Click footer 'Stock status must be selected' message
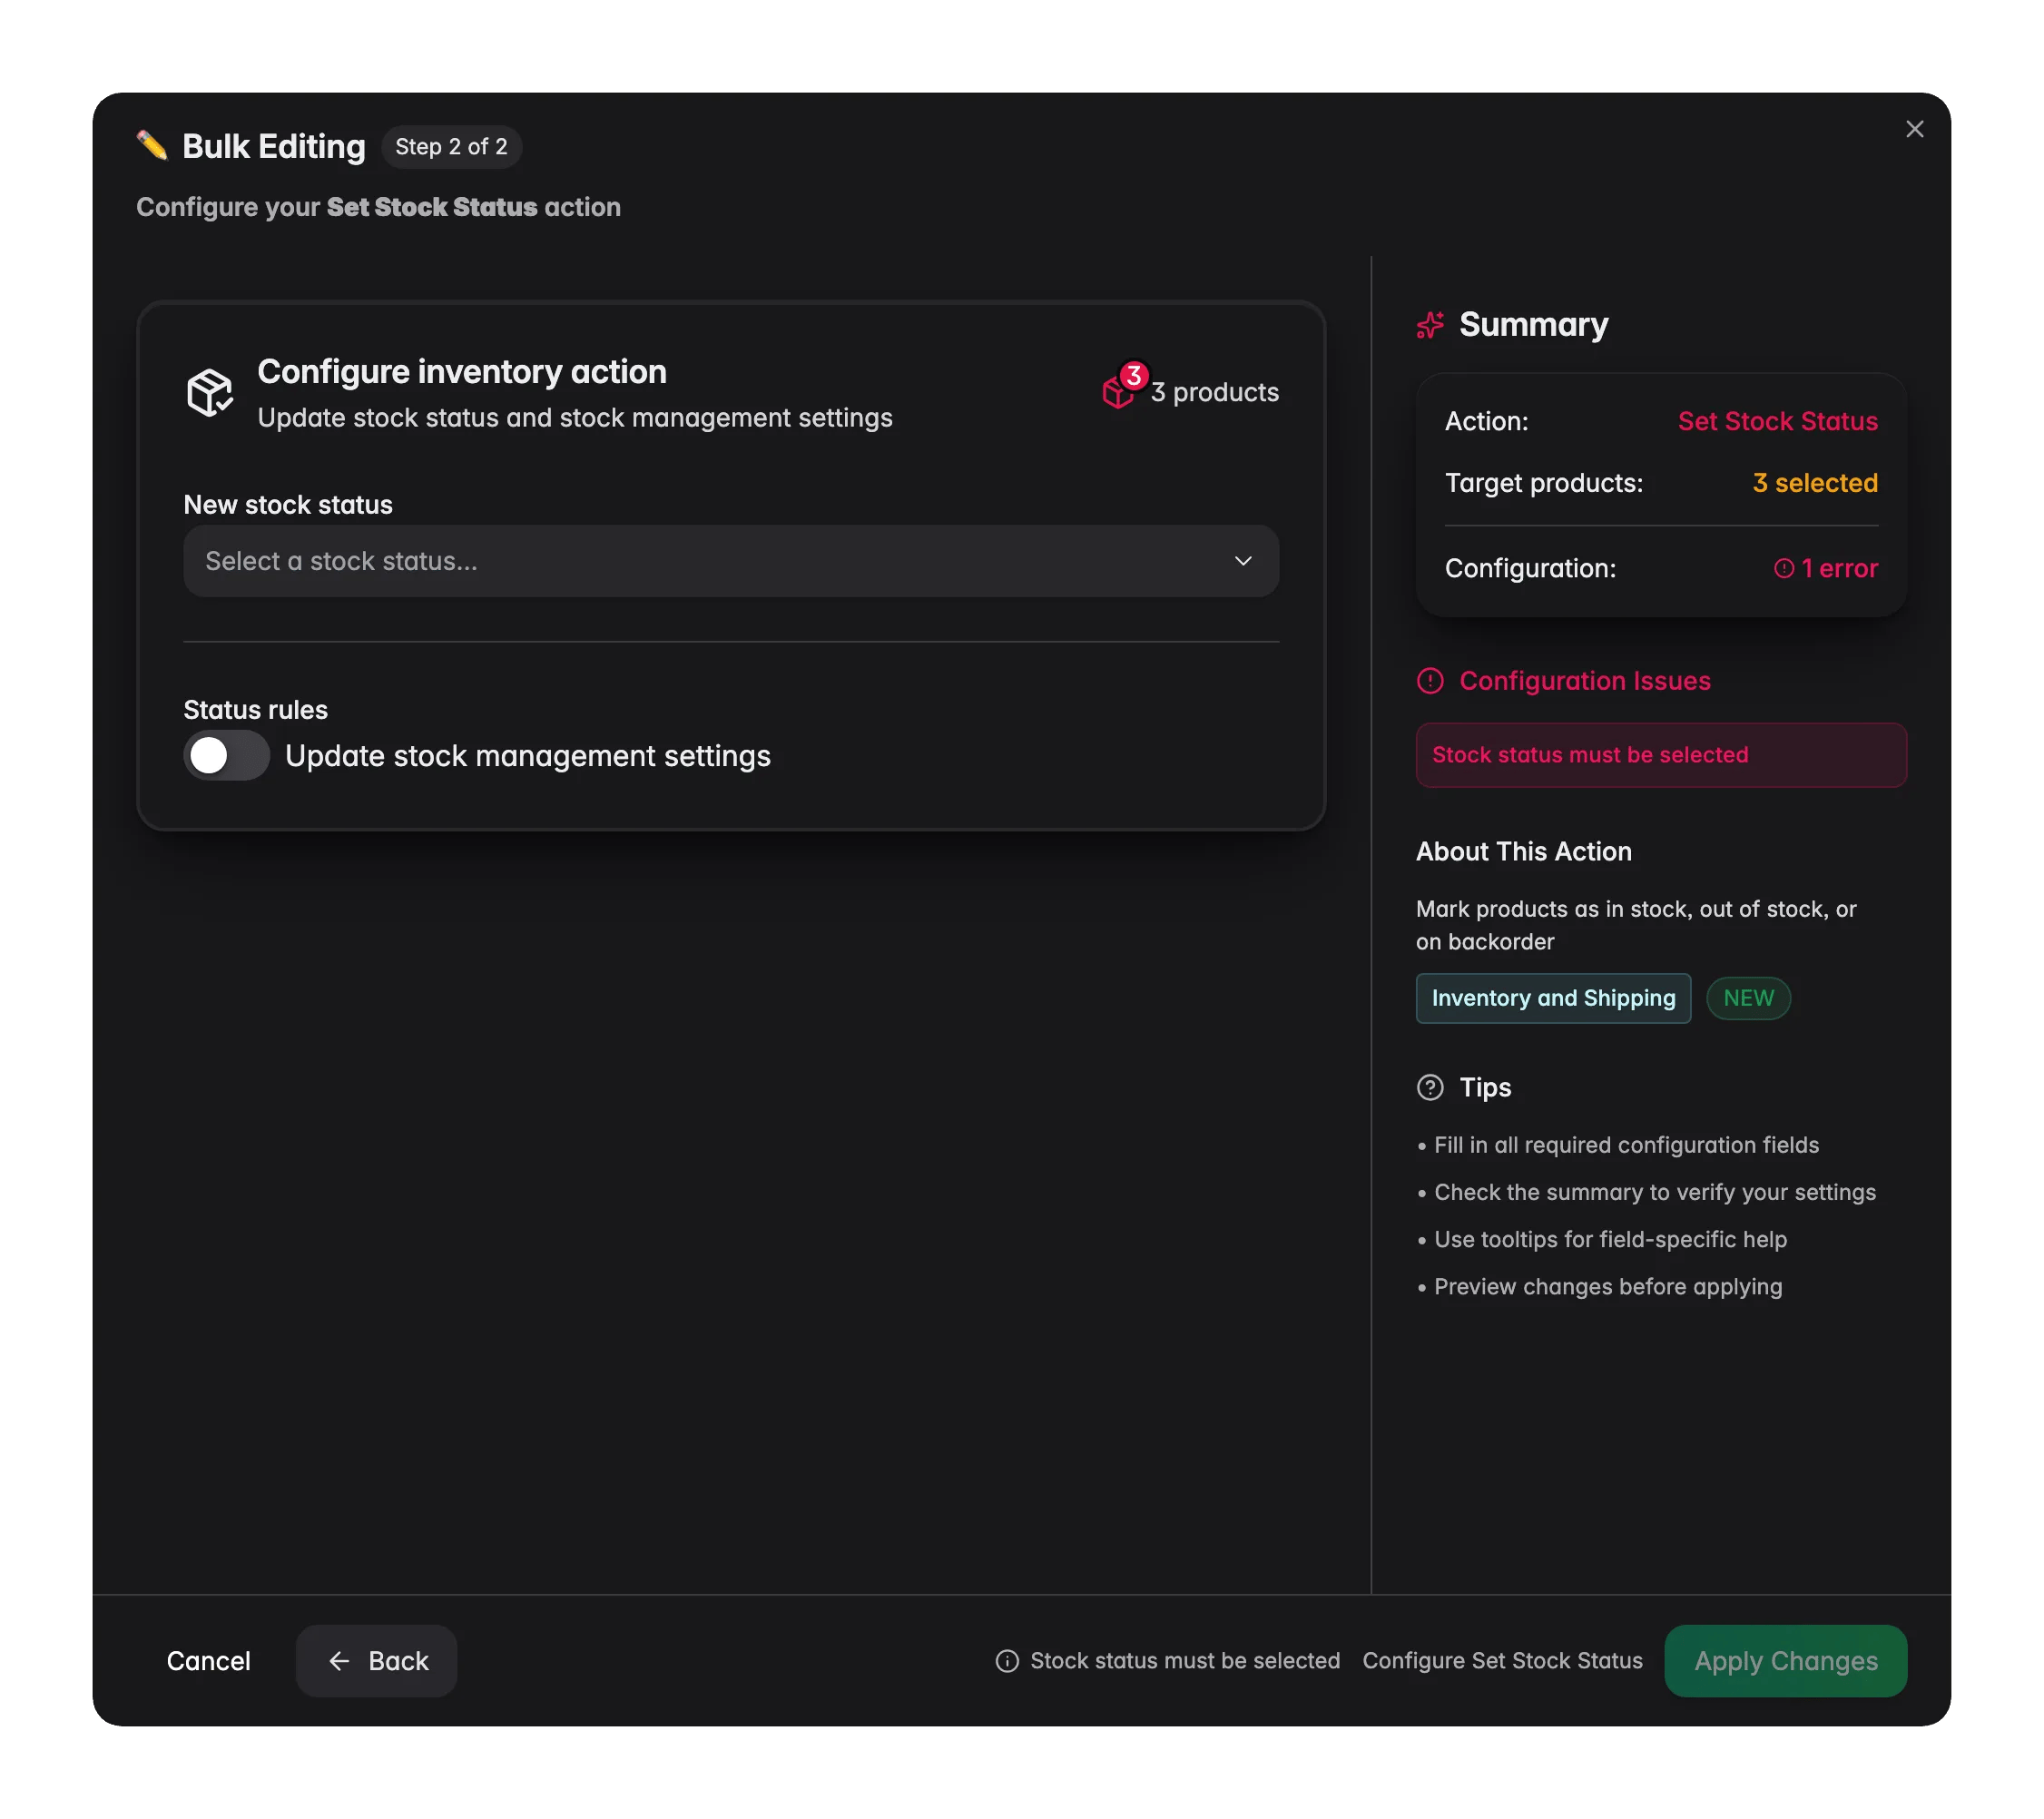 click(1185, 1661)
